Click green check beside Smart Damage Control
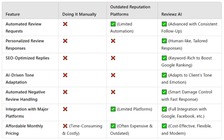Screen dimensions: 224x140 click(164, 92)
